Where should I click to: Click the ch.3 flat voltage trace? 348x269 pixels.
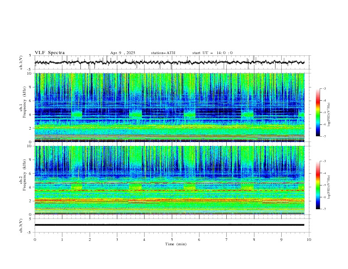169,225
